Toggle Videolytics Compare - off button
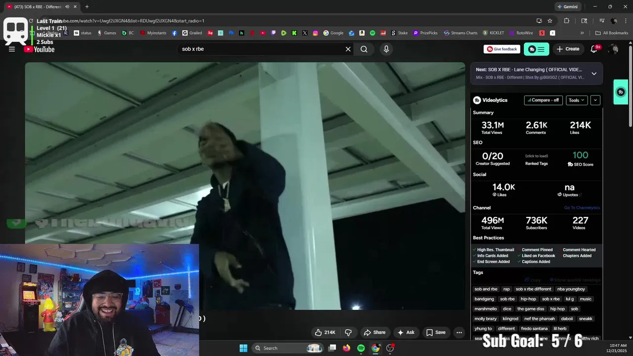This screenshot has width=633, height=356. (x=543, y=100)
